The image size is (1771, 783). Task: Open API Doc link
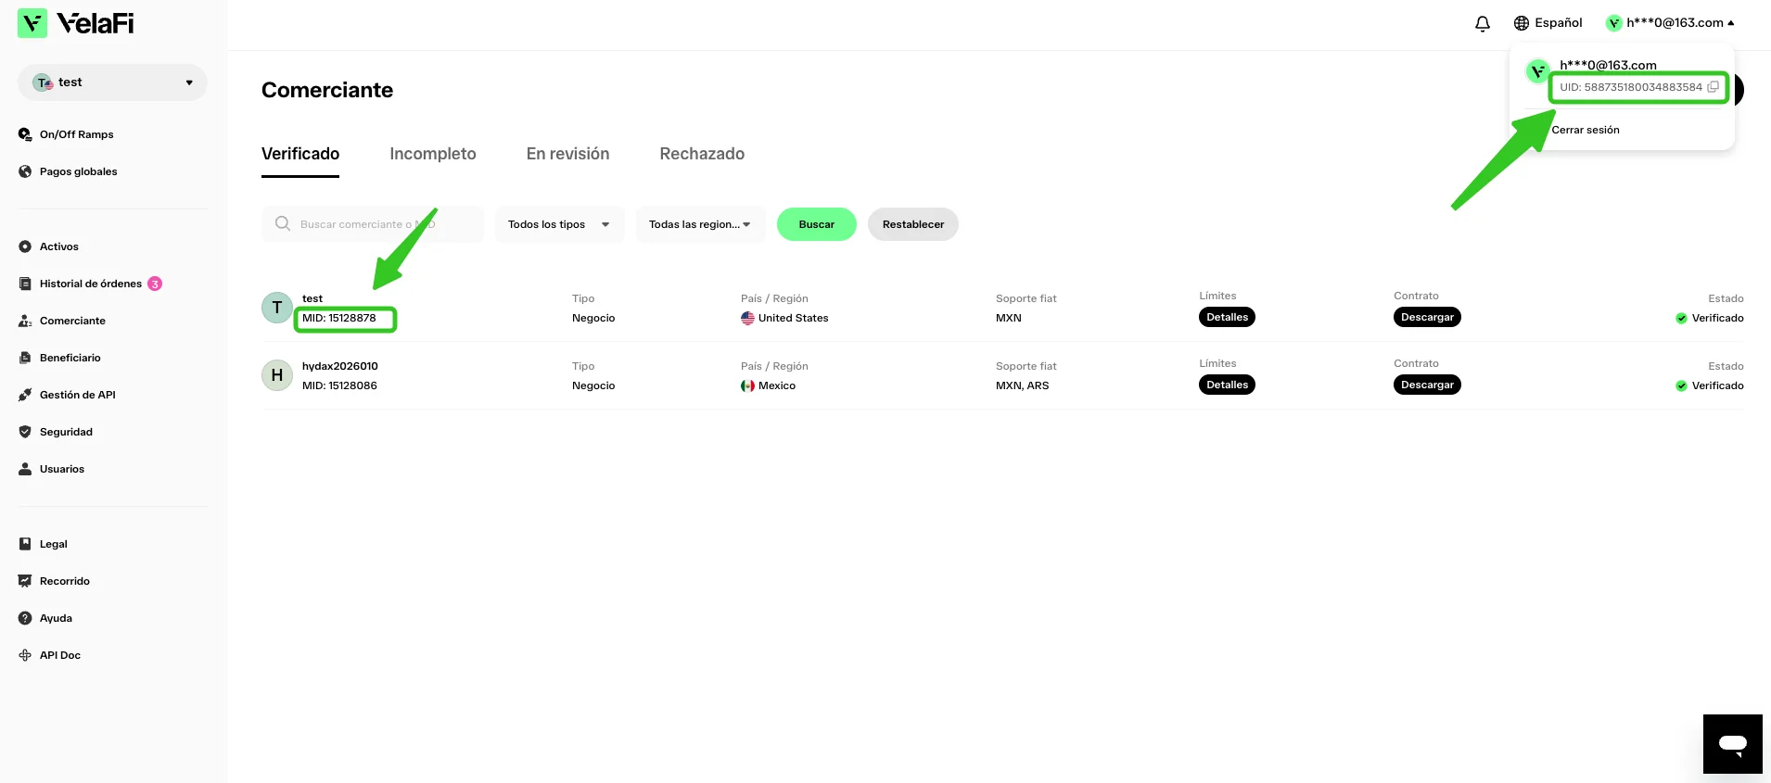pyautogui.click(x=59, y=655)
